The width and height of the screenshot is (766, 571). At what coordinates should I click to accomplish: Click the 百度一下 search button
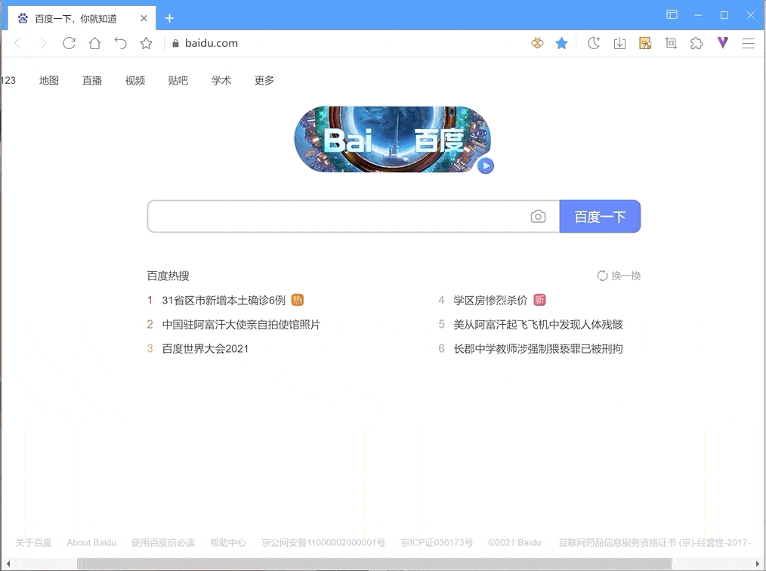click(600, 216)
